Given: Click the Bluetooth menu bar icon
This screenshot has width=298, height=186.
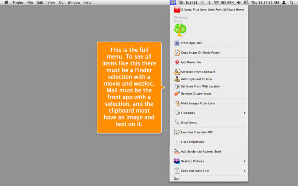Looking at the screenshot, I should 209,3.
